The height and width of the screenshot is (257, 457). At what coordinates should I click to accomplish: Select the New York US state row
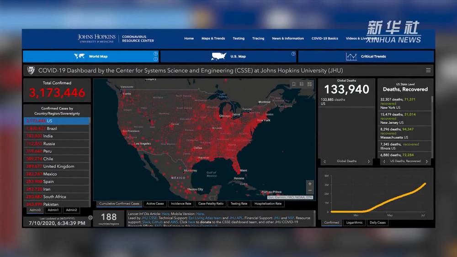point(404,103)
